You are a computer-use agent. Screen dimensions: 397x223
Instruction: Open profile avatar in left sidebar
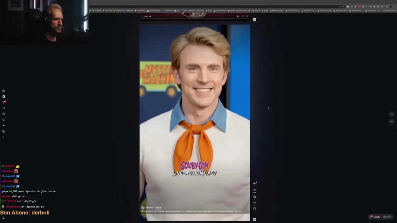[4, 137]
